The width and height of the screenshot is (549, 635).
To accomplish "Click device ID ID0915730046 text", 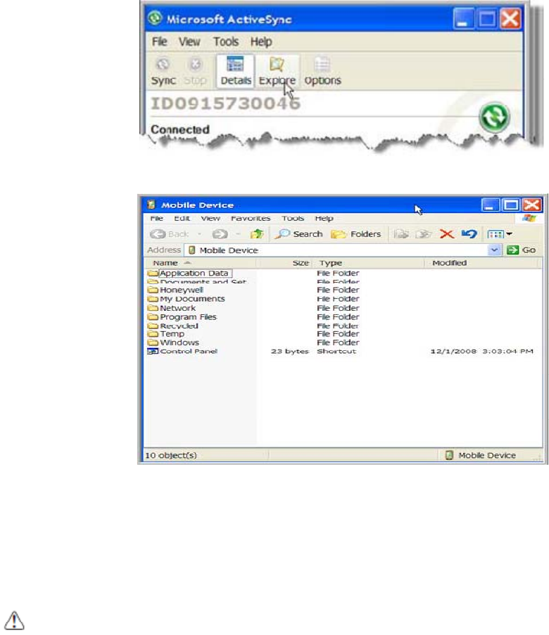I will click(225, 103).
